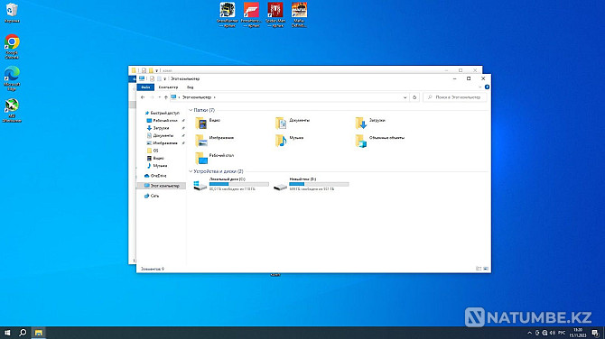
Task: Click the New folder quick access toolbar icon
Action: tap(159, 78)
